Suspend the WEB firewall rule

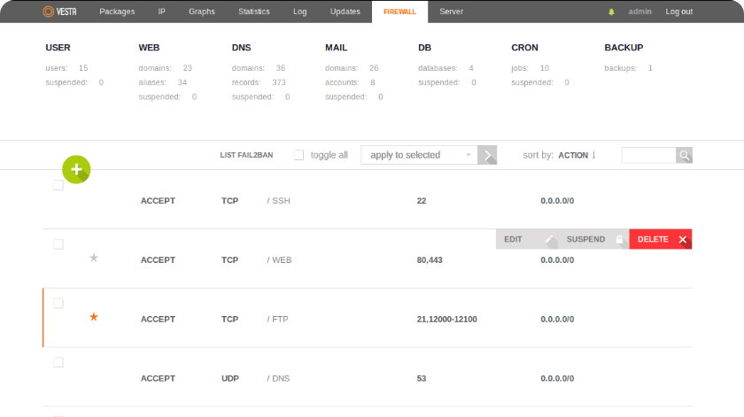(593, 239)
